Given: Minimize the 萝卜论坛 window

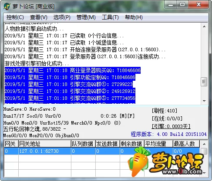Looking at the screenshot, I should point(171,5).
